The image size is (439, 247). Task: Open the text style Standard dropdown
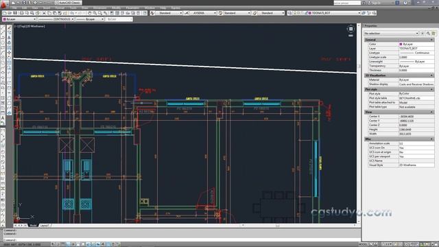(169, 13)
